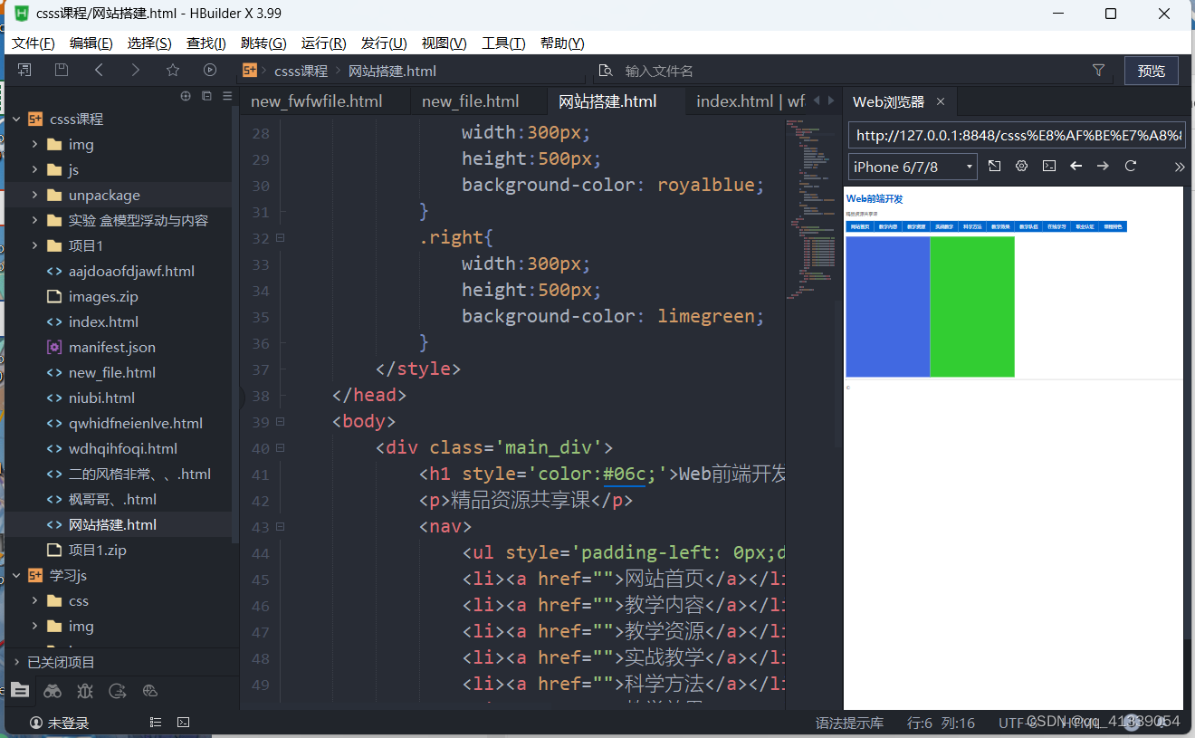Expand the js folder

34,170
